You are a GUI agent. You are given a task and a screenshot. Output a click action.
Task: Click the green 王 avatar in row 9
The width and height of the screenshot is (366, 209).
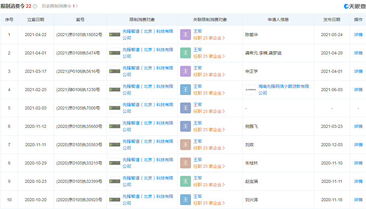186,181
